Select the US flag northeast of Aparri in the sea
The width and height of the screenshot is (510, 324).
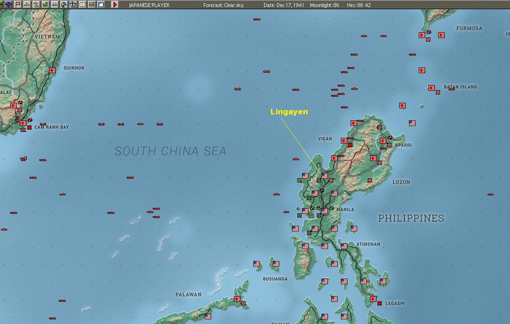412,123
